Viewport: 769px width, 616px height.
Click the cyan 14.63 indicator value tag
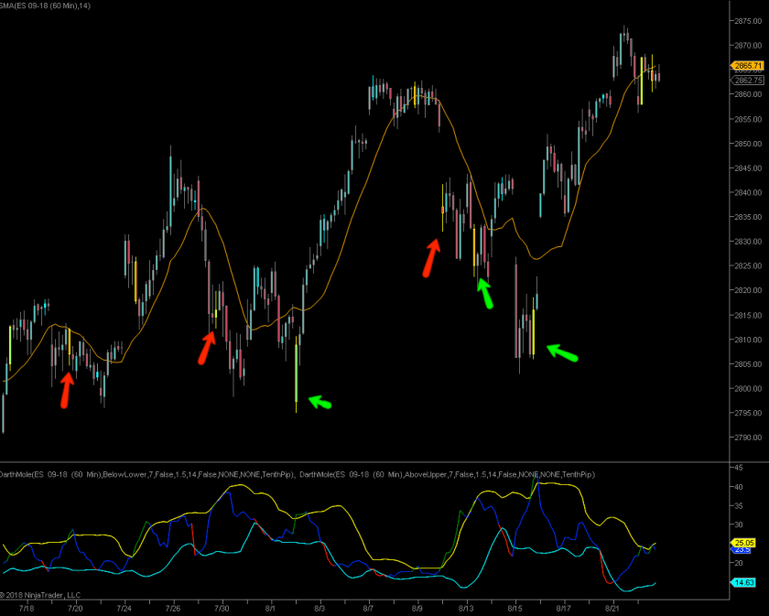coord(742,582)
